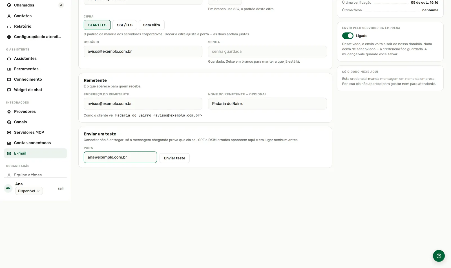The image size is (451, 268).
Task: Click the sair logout link
Action: coord(61,188)
